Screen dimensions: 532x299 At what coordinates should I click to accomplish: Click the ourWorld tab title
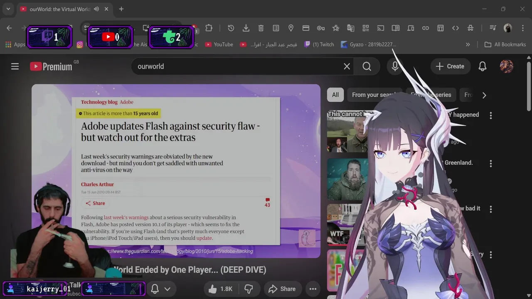pyautogui.click(x=60, y=9)
